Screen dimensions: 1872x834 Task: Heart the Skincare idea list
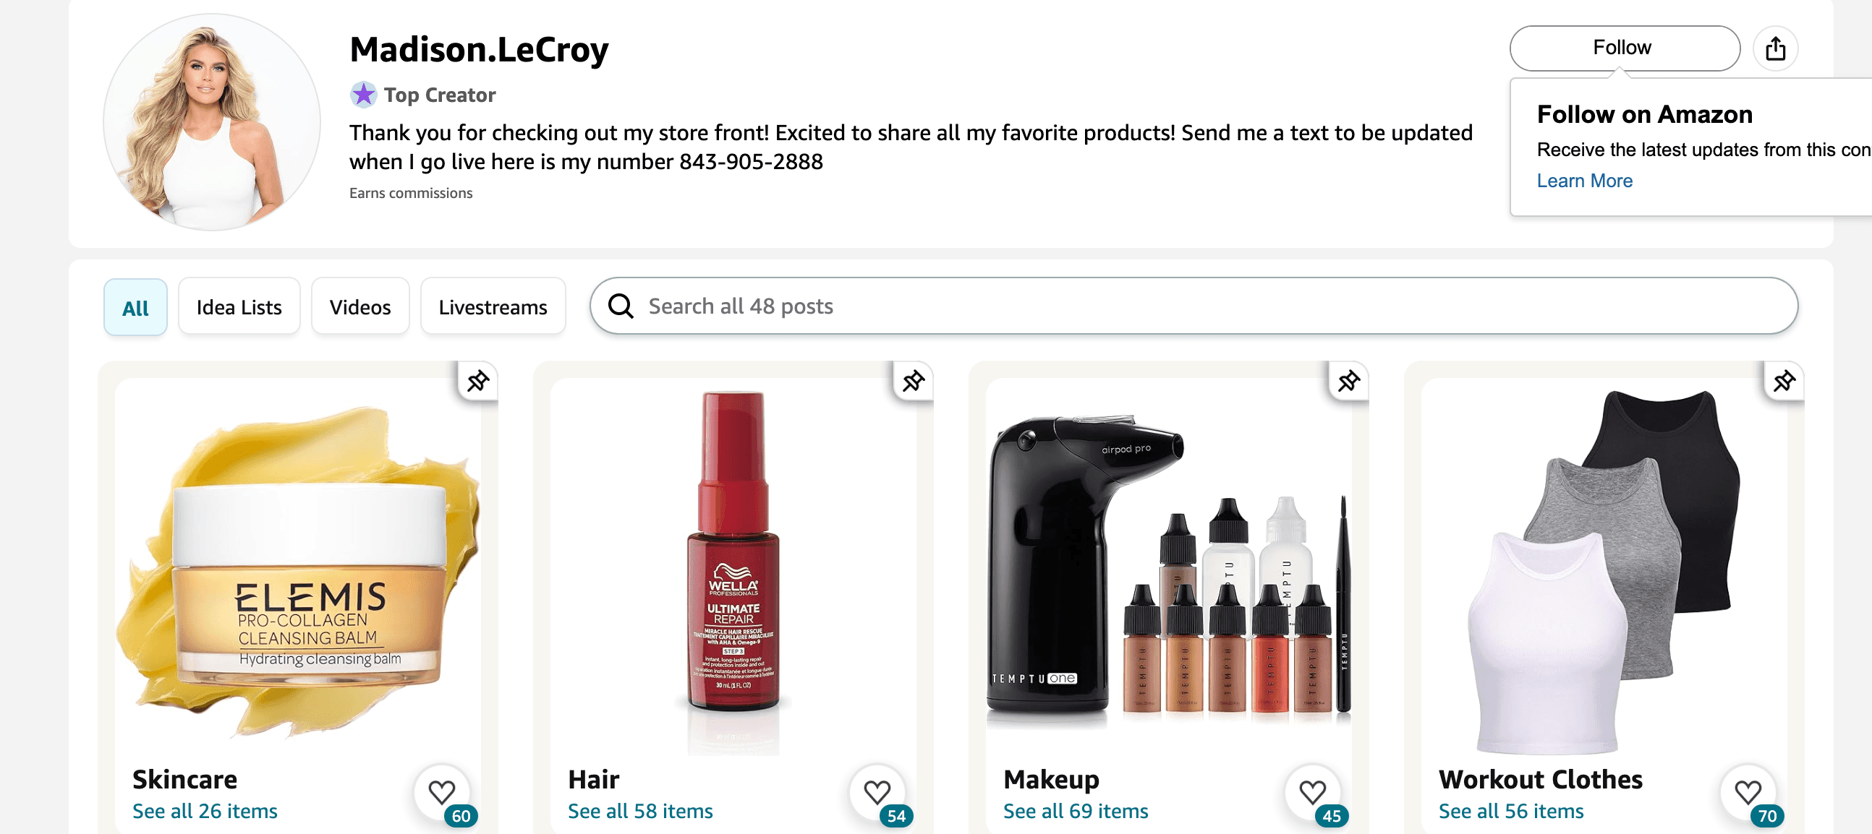[x=441, y=792]
